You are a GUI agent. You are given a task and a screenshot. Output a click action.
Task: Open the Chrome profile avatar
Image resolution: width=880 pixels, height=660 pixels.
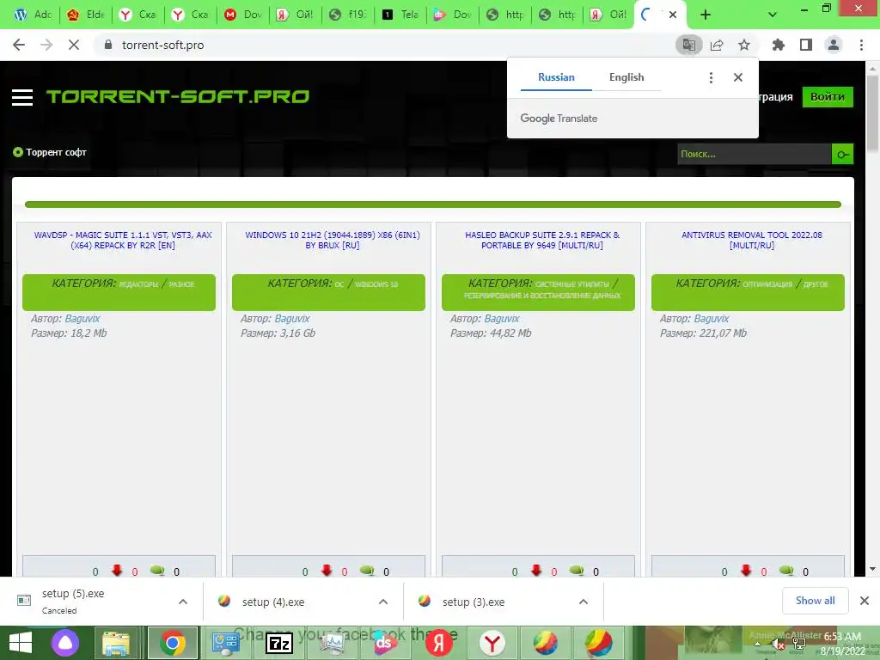tap(834, 45)
